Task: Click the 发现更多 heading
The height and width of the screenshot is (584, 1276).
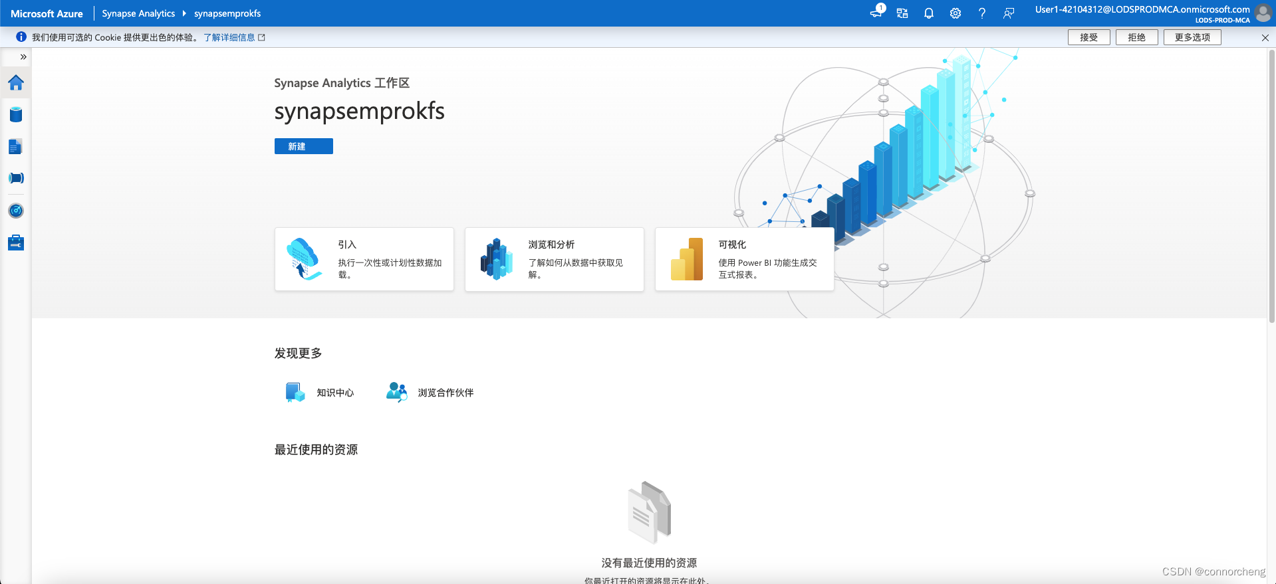Action: pos(298,353)
